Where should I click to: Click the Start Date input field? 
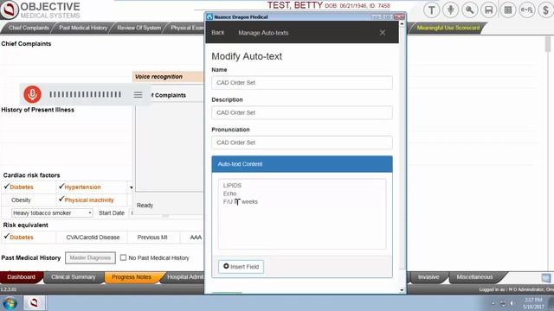[132, 213]
